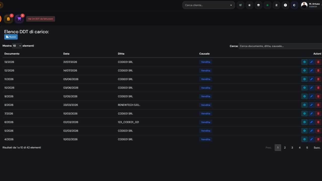
Task: Click the green status dot icon
Action: (267, 5)
